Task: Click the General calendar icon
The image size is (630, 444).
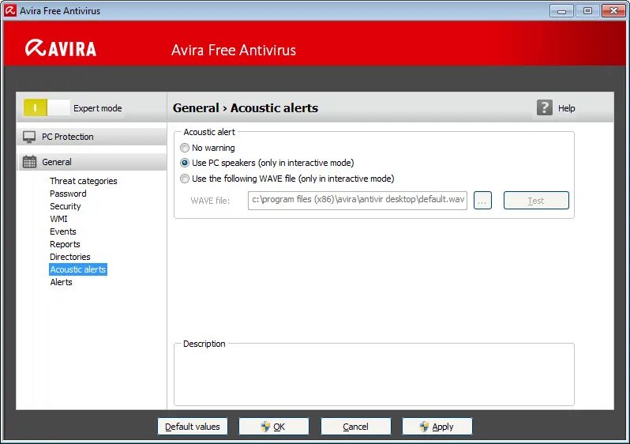Action: coord(29,162)
